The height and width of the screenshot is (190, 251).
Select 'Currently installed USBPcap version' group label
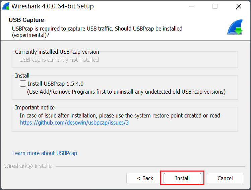point(57,52)
